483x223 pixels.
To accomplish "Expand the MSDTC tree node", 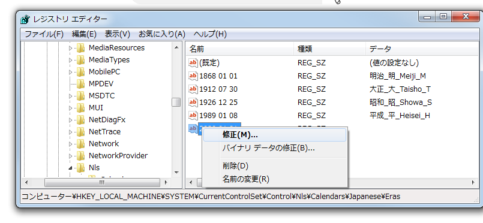I will point(70,96).
